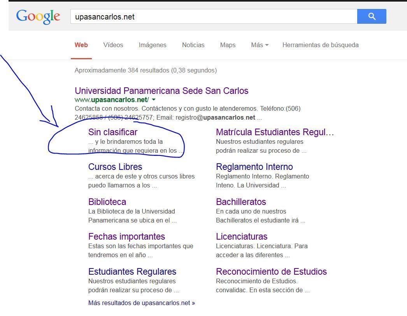
Task: Open the Cursos Libres sitelink
Action: pos(115,167)
